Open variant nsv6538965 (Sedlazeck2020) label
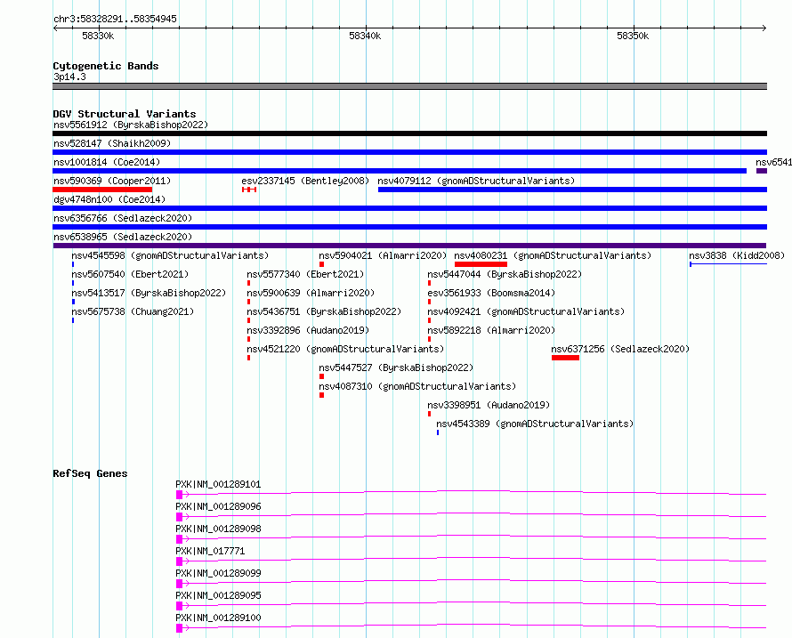The image size is (792, 638). [123, 237]
